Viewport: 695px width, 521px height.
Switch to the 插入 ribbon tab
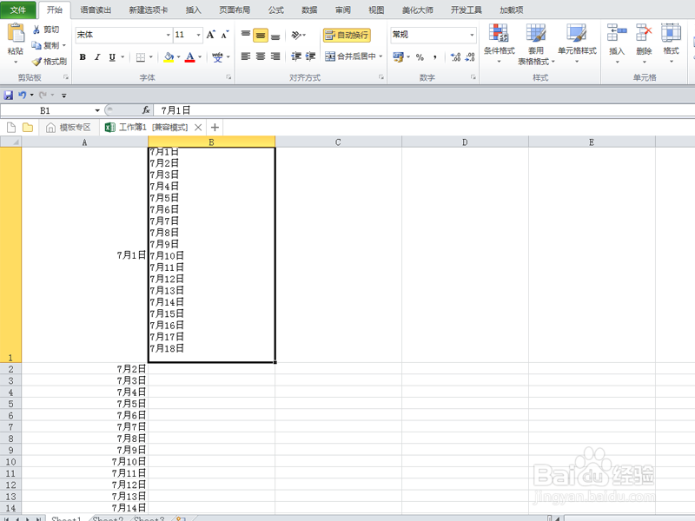(x=193, y=10)
